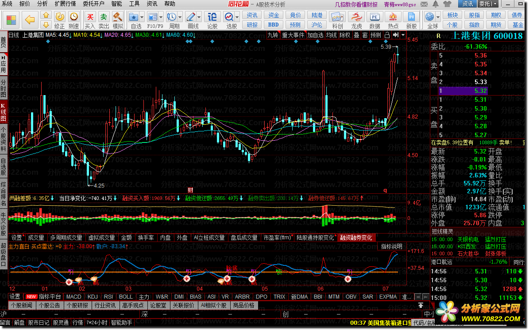Click the BBD button
529x330 pixels.
(274, 25)
